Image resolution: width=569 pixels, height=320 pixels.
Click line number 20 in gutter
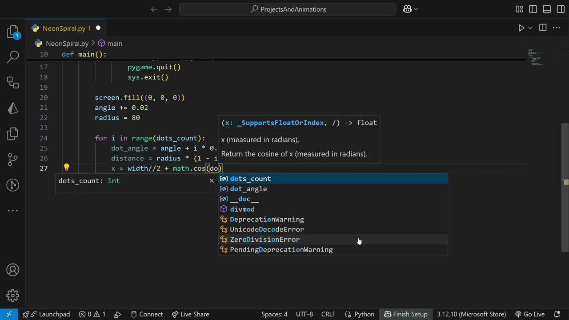coord(44,98)
